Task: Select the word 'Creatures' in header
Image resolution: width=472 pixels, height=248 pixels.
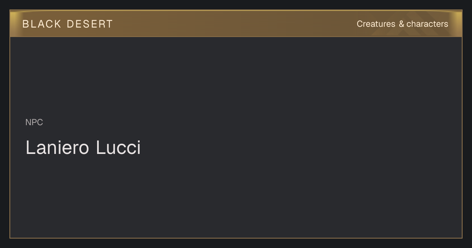Action: [x=376, y=24]
